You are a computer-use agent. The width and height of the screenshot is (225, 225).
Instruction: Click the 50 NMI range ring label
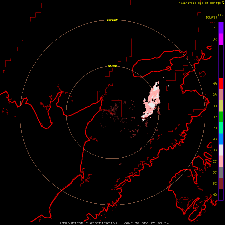pyautogui.click(x=112, y=66)
